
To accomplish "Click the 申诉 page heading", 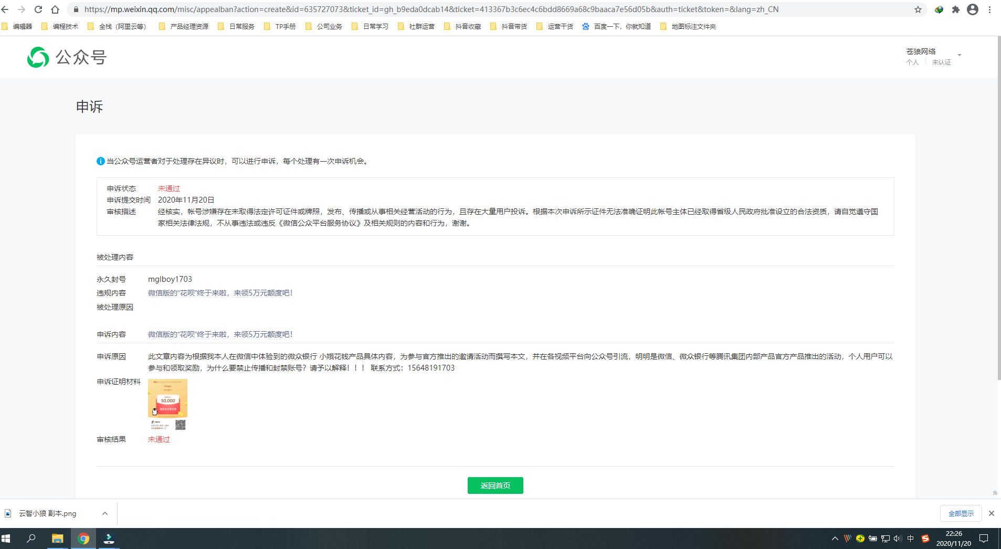I will tap(89, 107).
